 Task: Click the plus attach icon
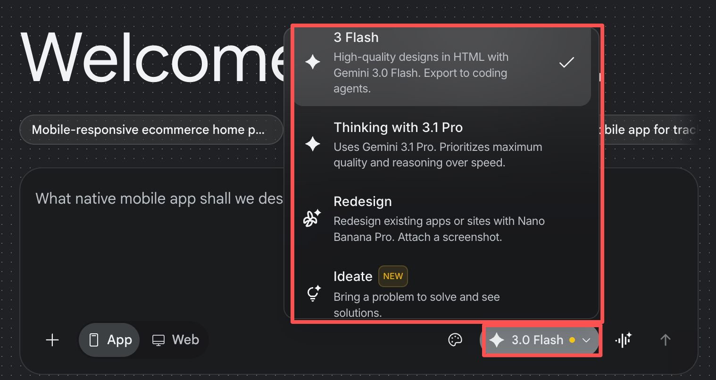[x=52, y=340]
